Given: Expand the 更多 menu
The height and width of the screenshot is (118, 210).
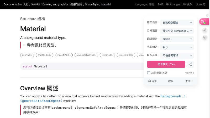Looking at the screenshot, I should tap(189, 81).
